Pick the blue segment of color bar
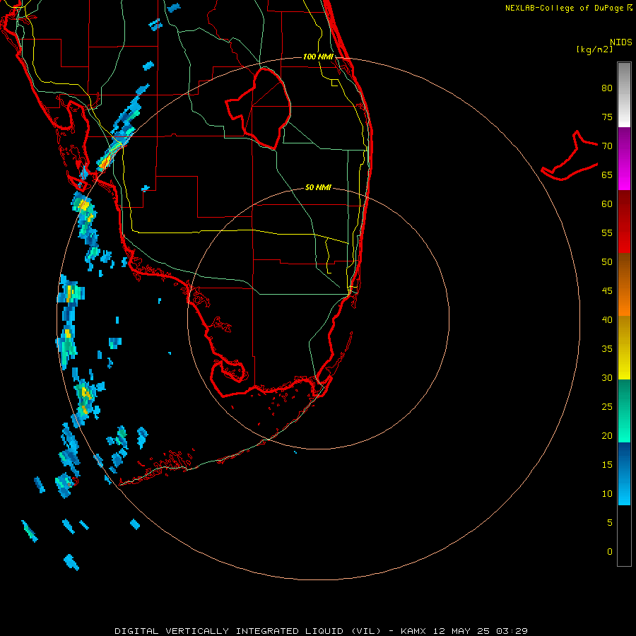Image resolution: width=636 pixels, height=636 pixels. click(624, 473)
